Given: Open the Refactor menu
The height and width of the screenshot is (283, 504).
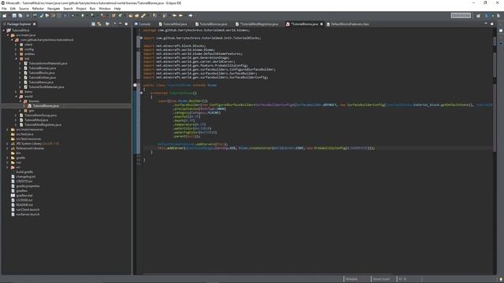Looking at the screenshot, I should point(38,9).
